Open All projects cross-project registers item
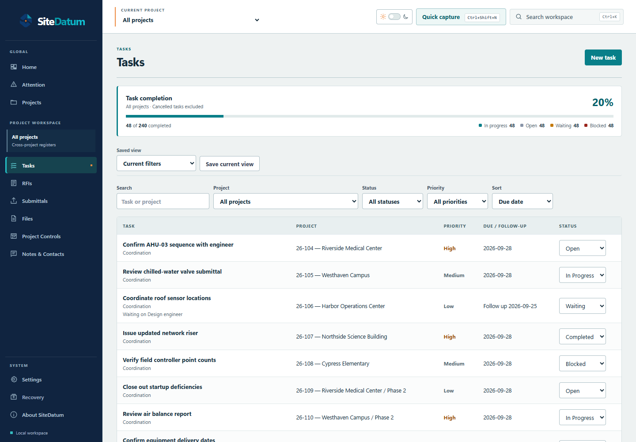Screen dimensions: 636x442 tap(51, 141)
